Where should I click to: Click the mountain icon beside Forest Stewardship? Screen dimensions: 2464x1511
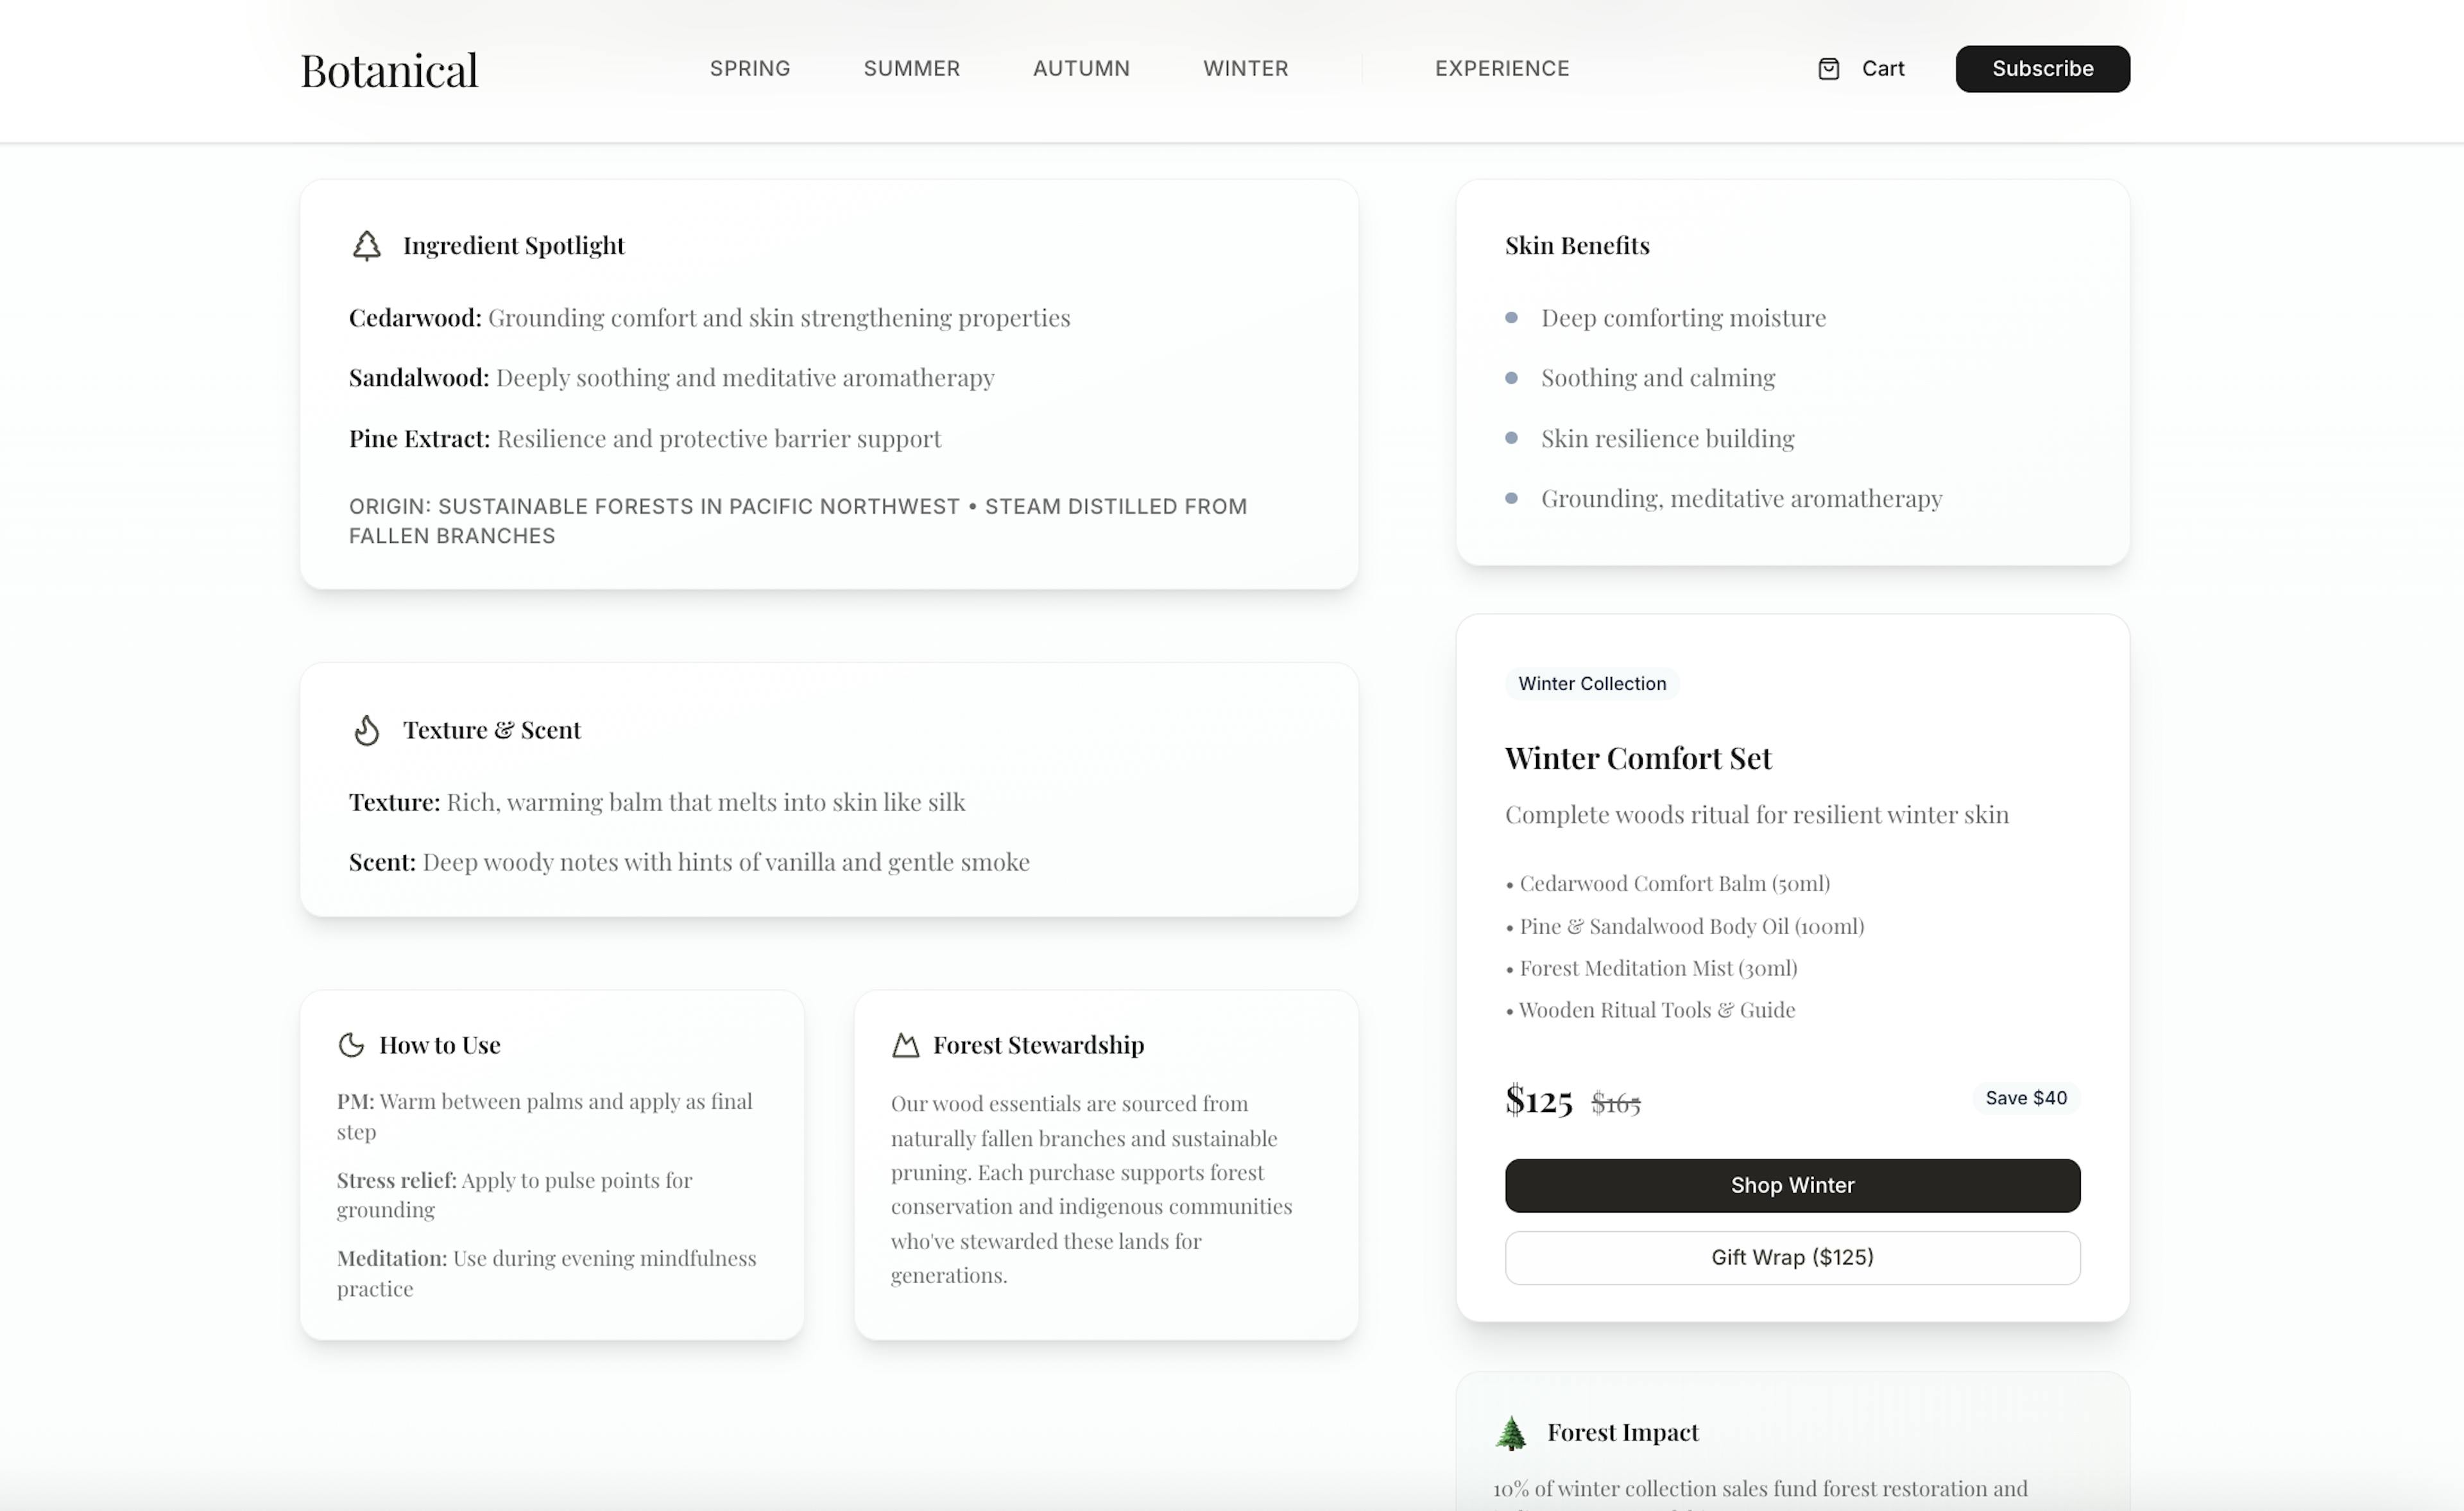click(905, 1045)
